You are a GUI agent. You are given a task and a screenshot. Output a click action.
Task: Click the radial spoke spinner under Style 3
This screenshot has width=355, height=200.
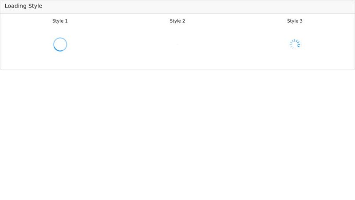[x=295, y=44]
